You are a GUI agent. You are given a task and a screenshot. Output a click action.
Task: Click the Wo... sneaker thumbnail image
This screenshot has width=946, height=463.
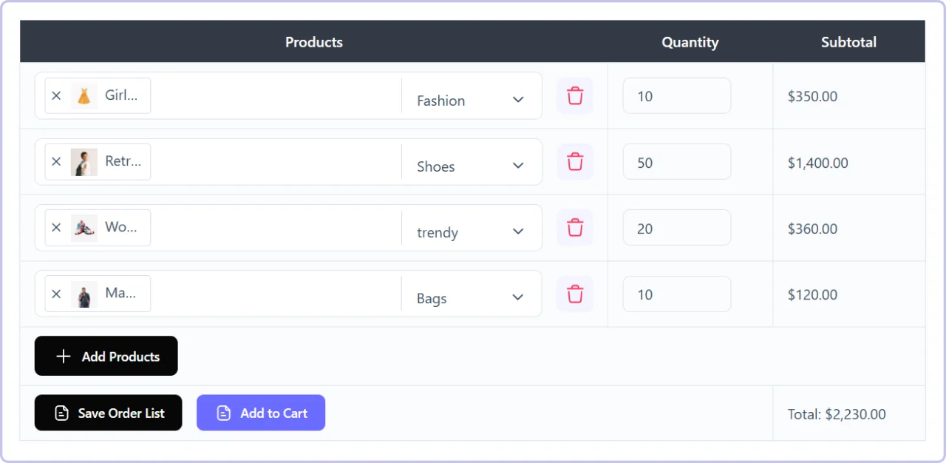point(84,227)
